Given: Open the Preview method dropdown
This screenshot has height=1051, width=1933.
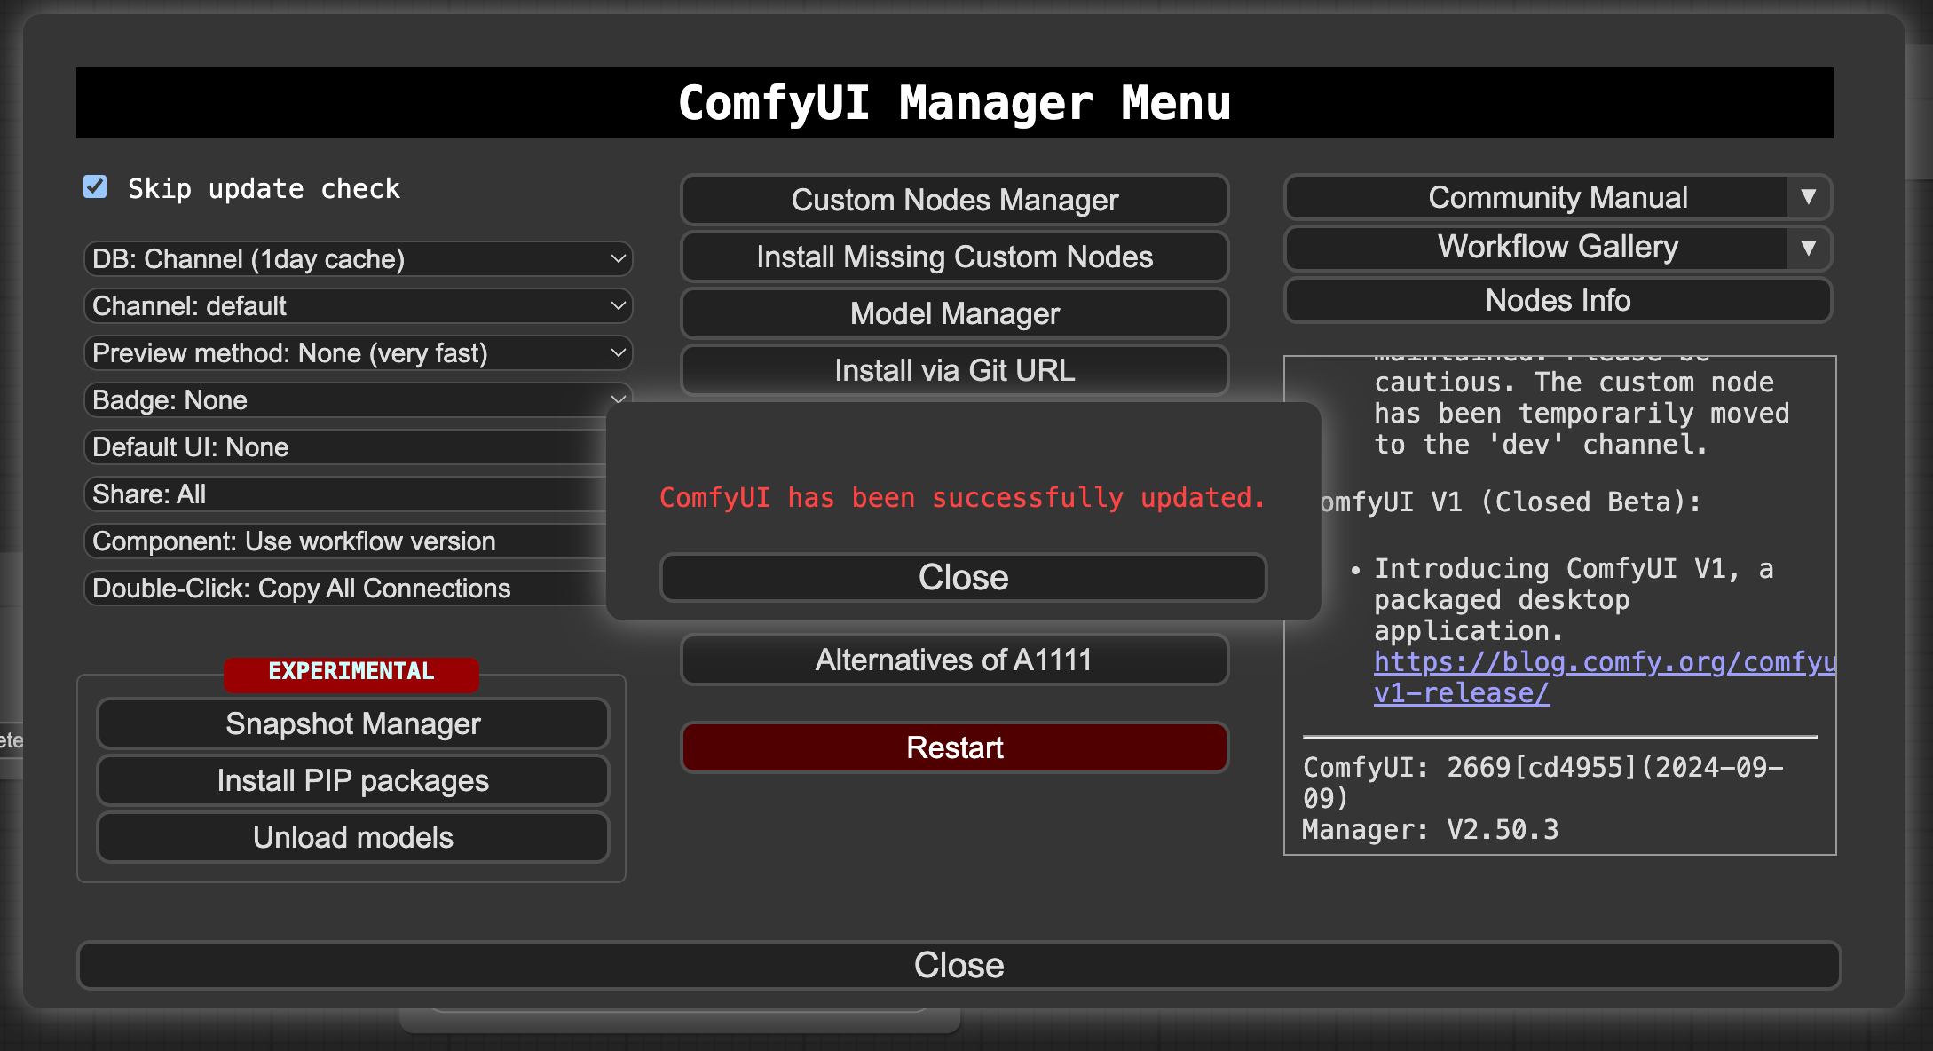Looking at the screenshot, I should (357, 353).
